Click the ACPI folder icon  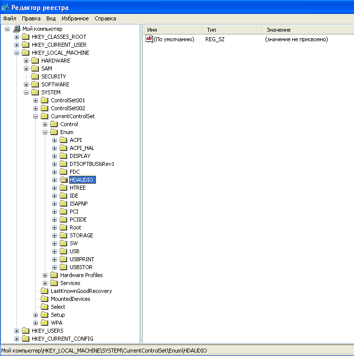(64, 140)
